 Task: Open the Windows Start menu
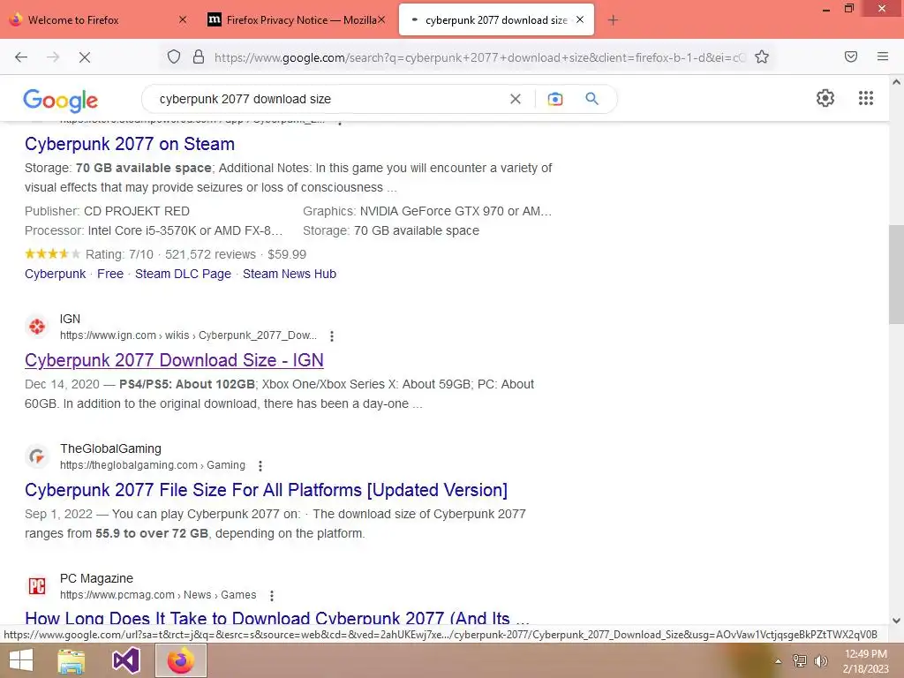(21, 660)
